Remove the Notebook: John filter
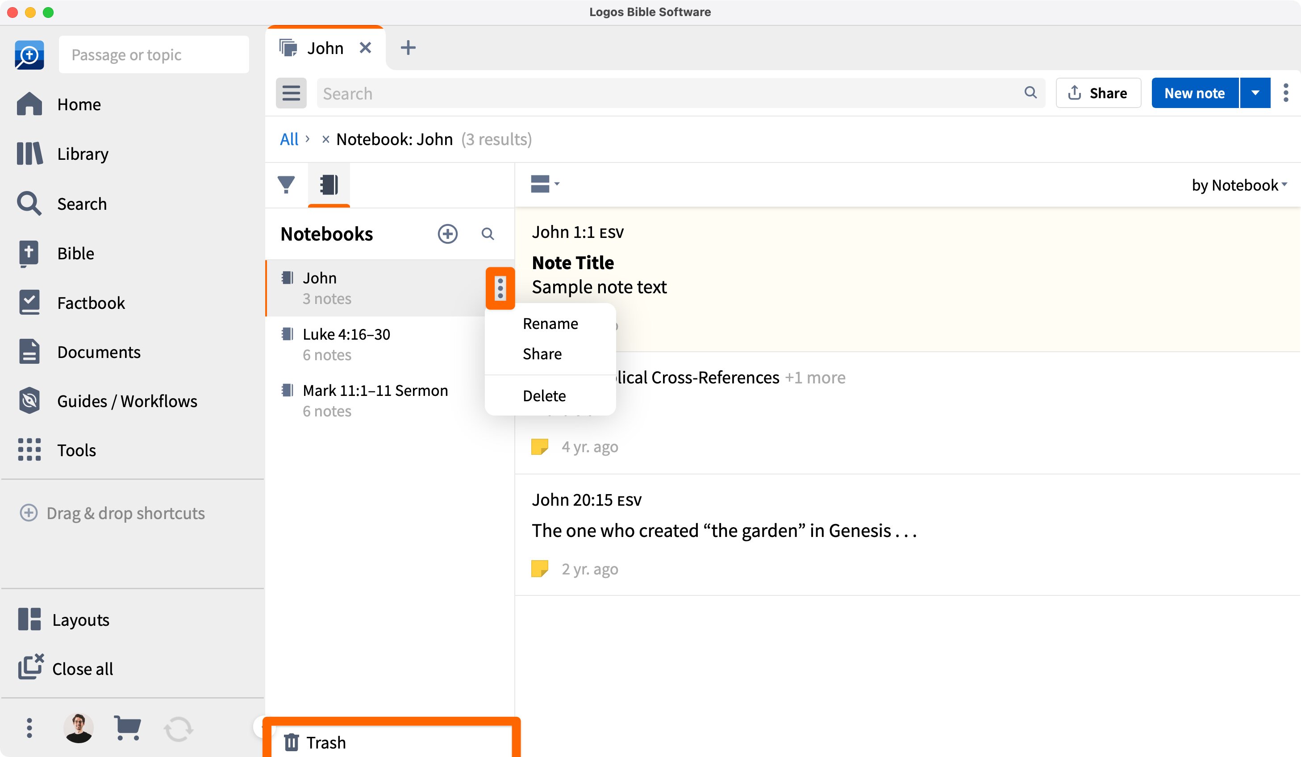 click(325, 139)
